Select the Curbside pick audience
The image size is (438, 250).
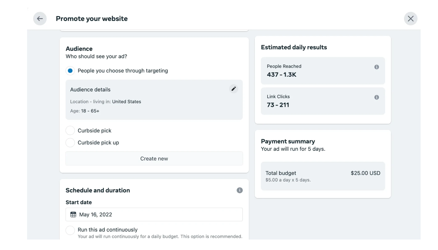point(70,131)
